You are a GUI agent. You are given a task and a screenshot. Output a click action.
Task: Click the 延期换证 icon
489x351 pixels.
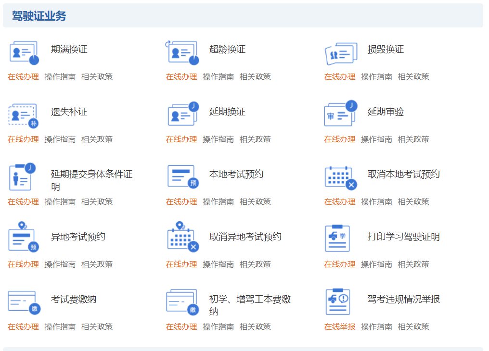pyautogui.click(x=183, y=114)
